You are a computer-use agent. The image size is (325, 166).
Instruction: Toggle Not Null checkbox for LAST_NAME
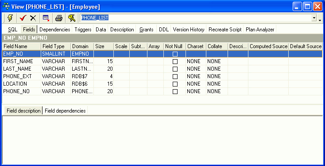(175, 69)
